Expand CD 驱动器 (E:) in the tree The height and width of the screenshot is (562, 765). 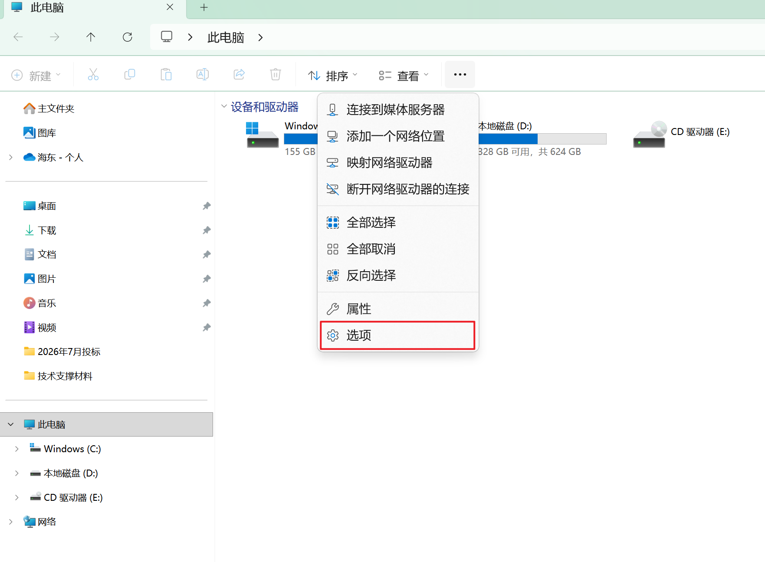point(17,497)
